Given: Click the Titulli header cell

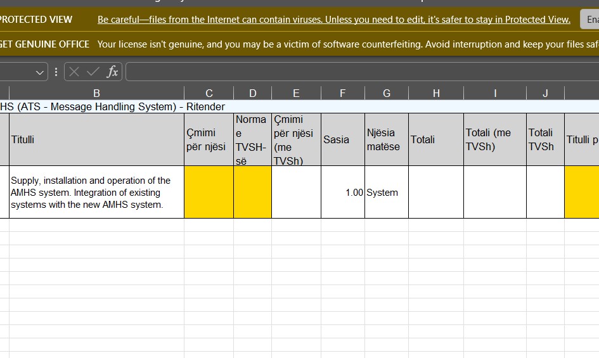Looking at the screenshot, I should pos(96,139).
